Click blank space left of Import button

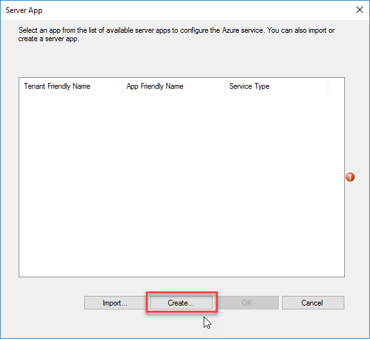pos(51,302)
